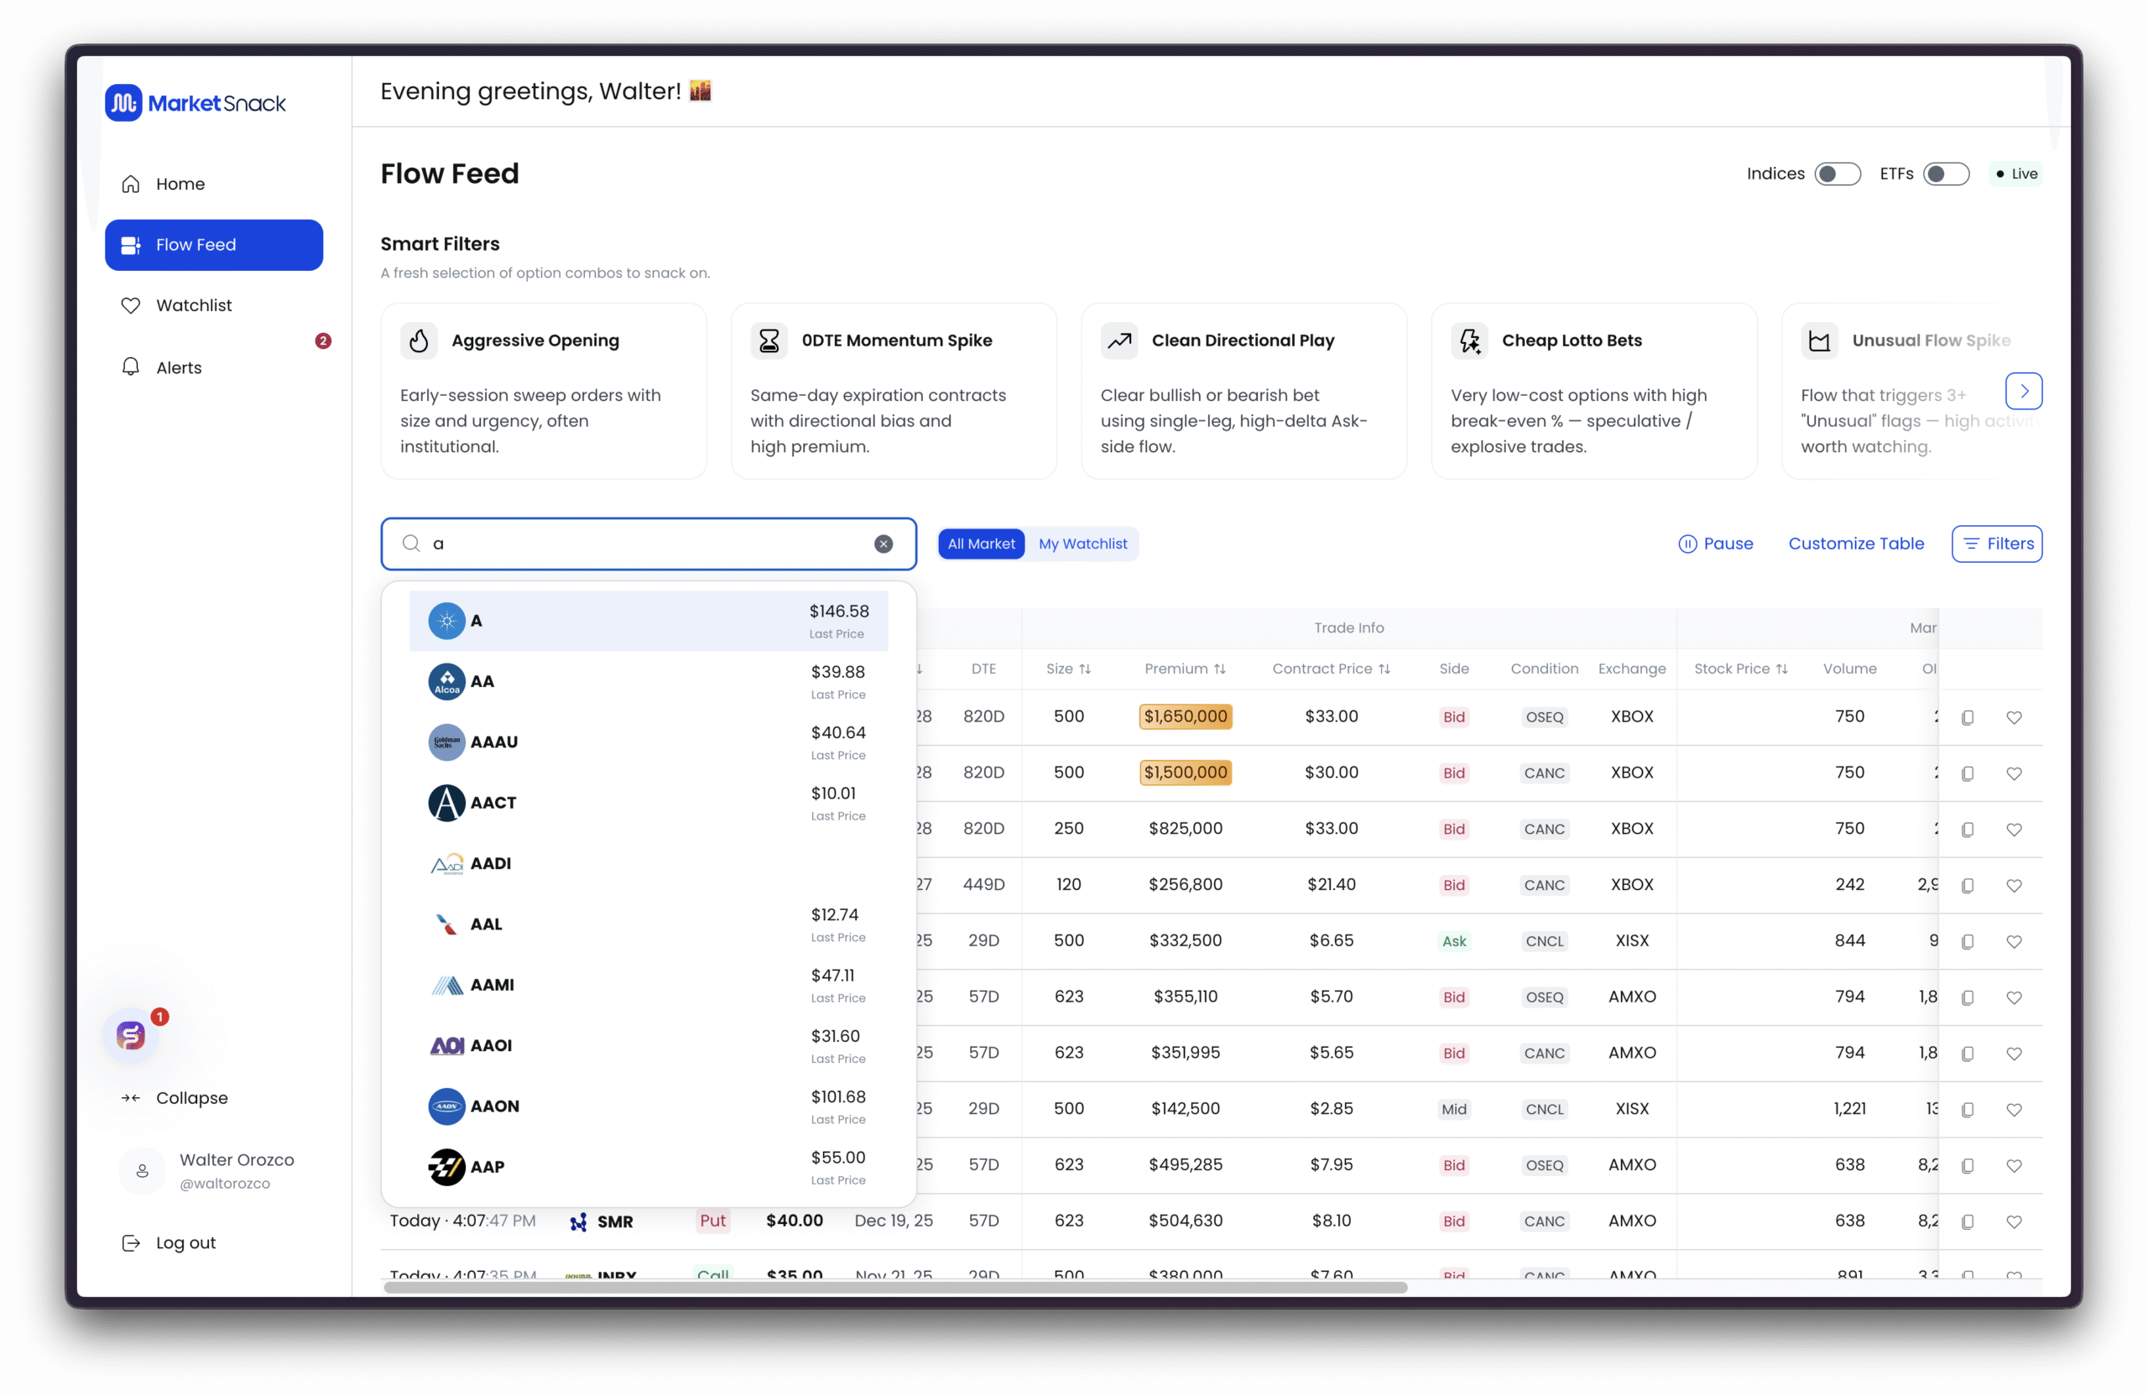
Task: Click the Aggressive Opening flame icon
Action: pyautogui.click(x=419, y=341)
